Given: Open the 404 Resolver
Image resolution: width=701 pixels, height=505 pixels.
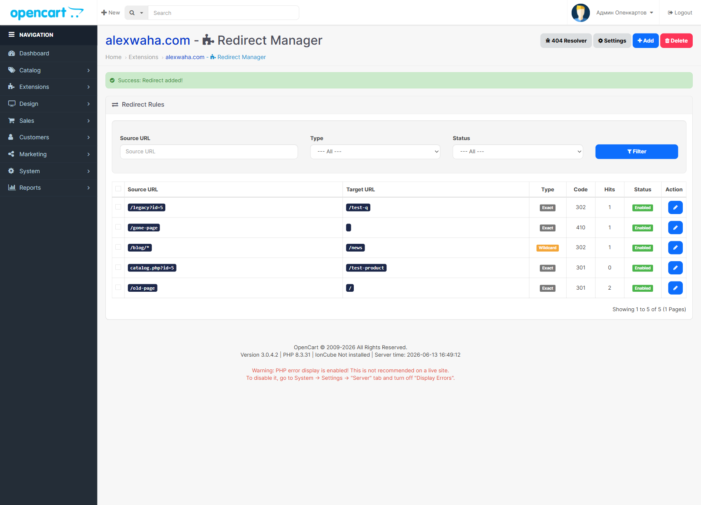Looking at the screenshot, I should click(x=566, y=40).
